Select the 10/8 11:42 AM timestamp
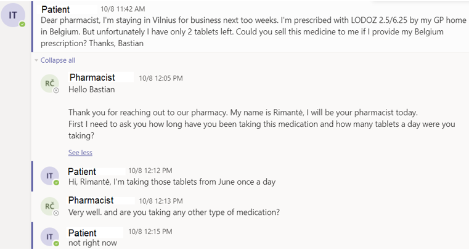 point(123,9)
